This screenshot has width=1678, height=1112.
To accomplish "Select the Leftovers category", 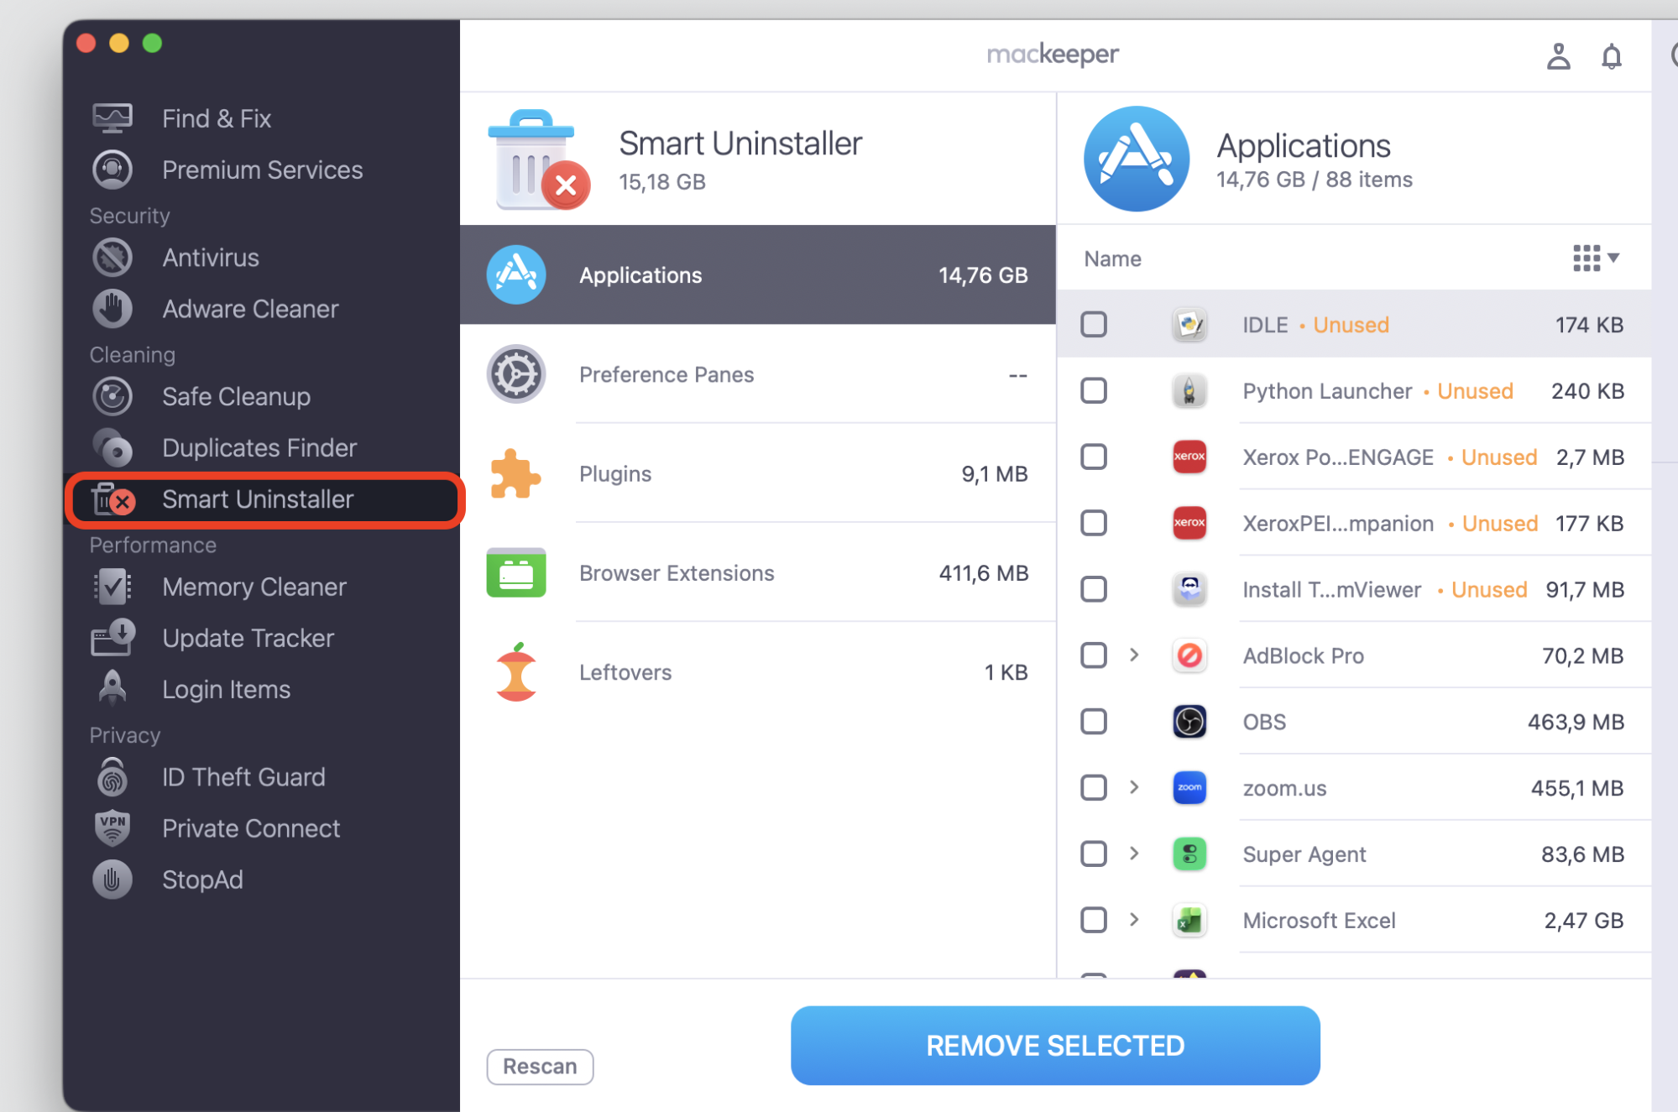I will pyautogui.click(x=758, y=671).
